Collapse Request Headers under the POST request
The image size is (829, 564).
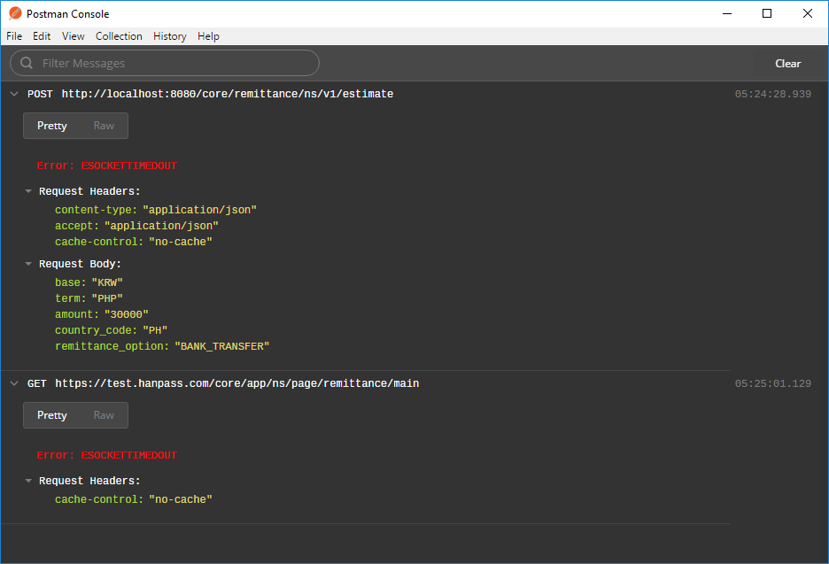[x=27, y=189]
